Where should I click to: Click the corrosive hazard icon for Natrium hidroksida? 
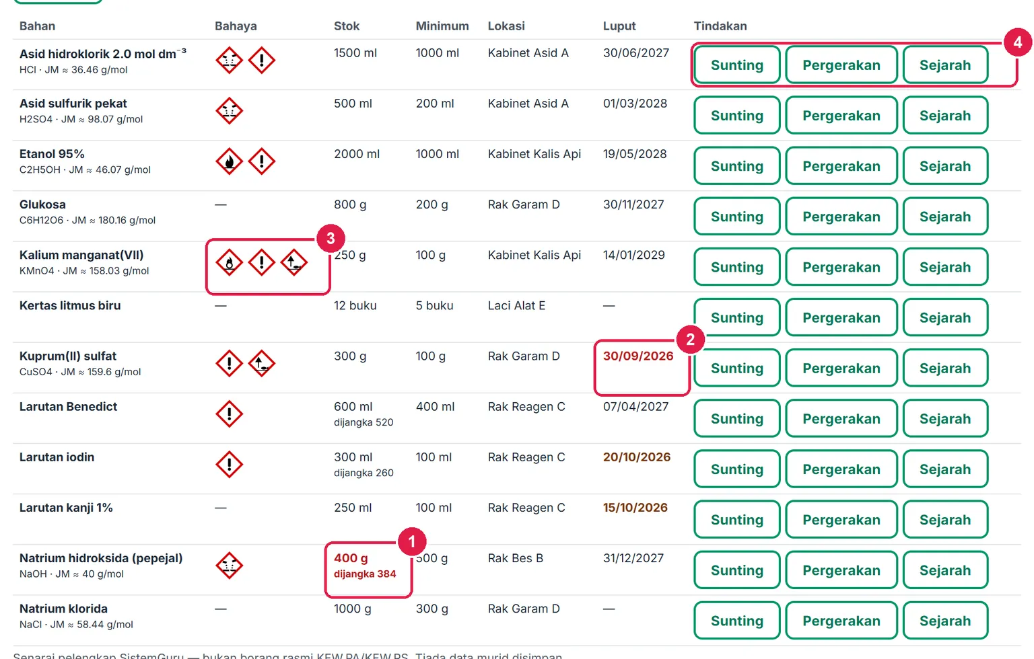[x=229, y=566]
